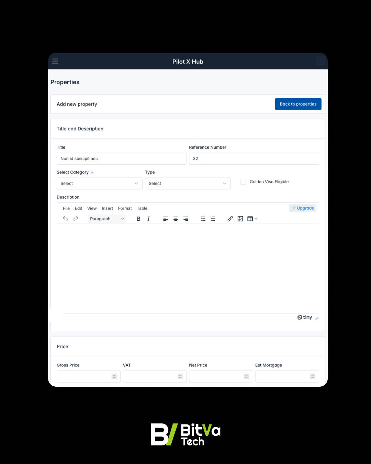This screenshot has height=464, width=371.
Task: Toggle italic text formatting
Action: [x=148, y=219]
